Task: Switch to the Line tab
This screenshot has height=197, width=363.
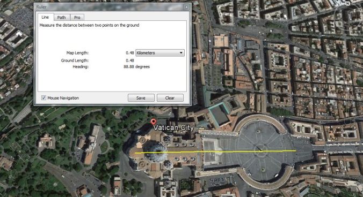Action: [x=45, y=17]
